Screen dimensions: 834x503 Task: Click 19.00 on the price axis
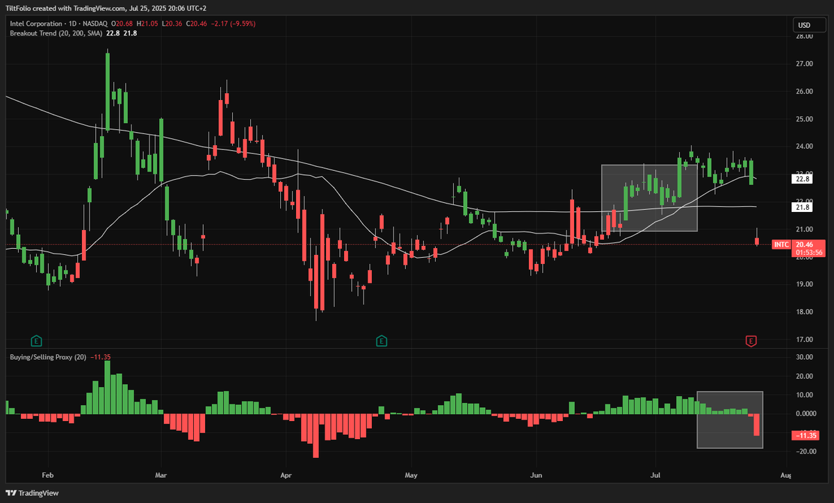pos(805,284)
